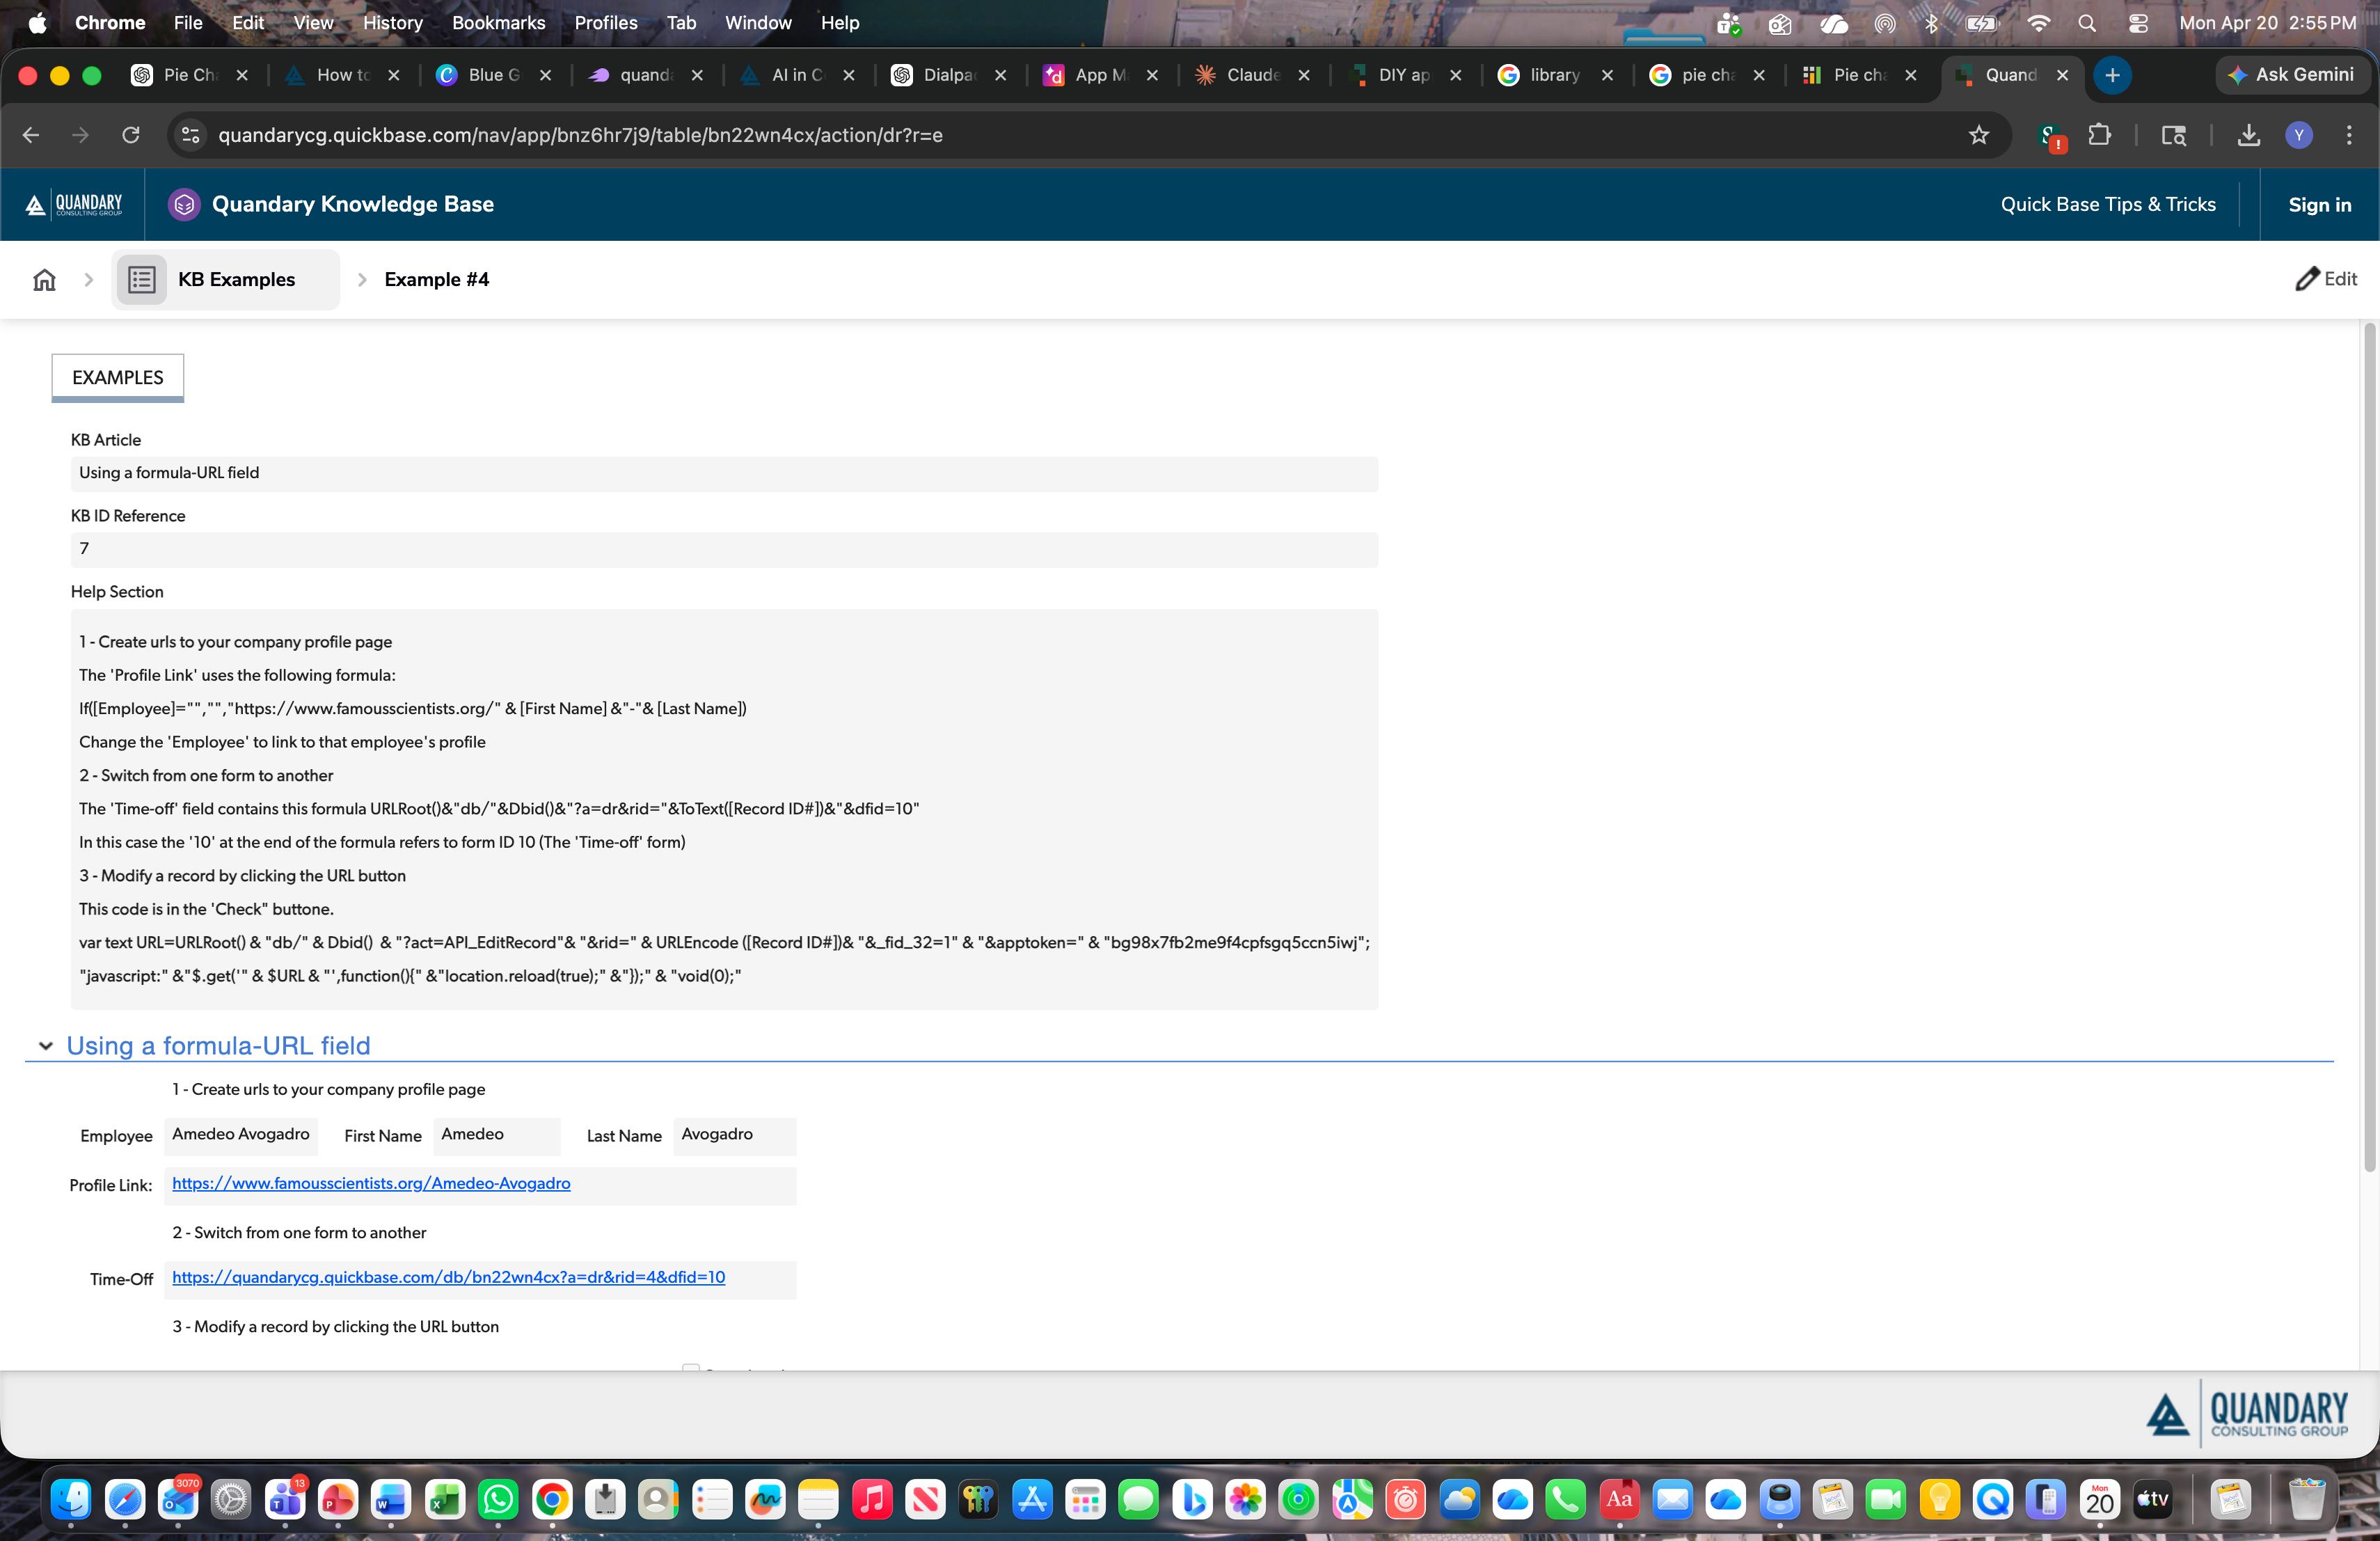
Task: Collapse the 'Using a formula-URL field' section
Action: point(45,1046)
